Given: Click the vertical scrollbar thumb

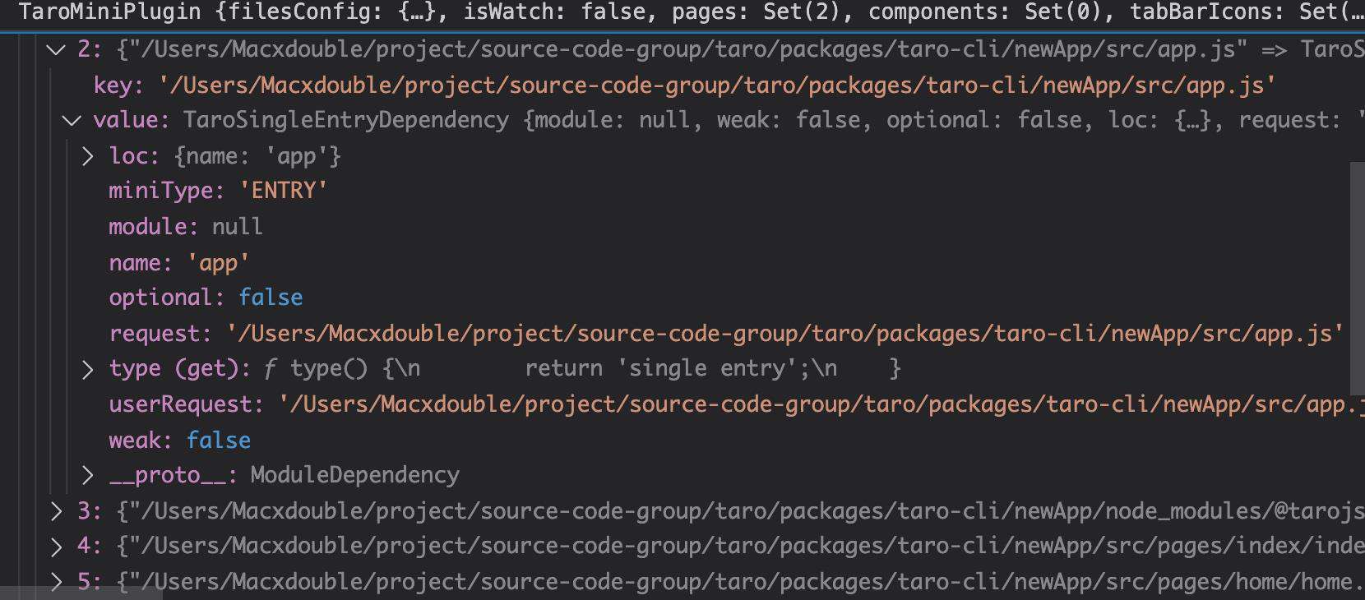Looking at the screenshot, I should 1358,279.
